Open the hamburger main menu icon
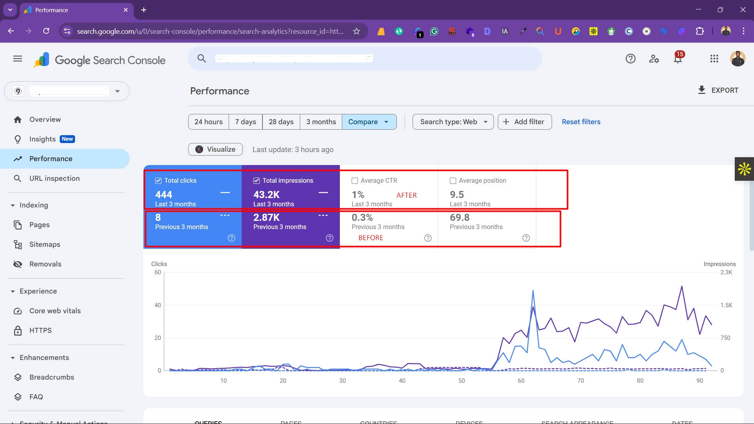This screenshot has width=754, height=424. (x=18, y=59)
